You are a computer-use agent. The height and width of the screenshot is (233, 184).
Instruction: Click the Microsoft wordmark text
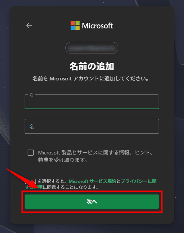97,26
